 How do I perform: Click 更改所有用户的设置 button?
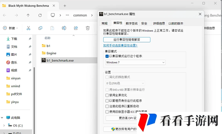[120, 129]
